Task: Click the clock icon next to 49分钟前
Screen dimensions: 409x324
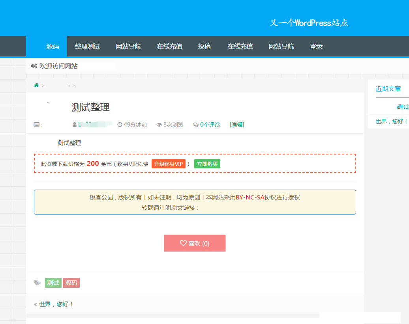Action: click(120, 125)
